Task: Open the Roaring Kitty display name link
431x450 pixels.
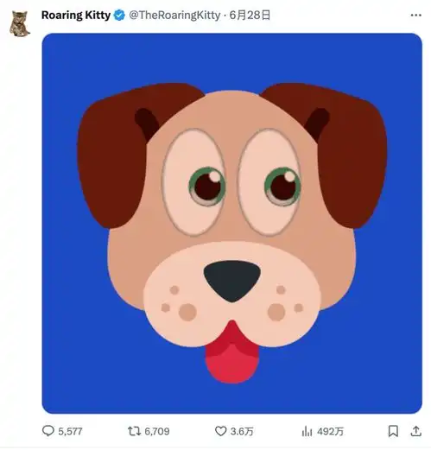Action: 76,15
